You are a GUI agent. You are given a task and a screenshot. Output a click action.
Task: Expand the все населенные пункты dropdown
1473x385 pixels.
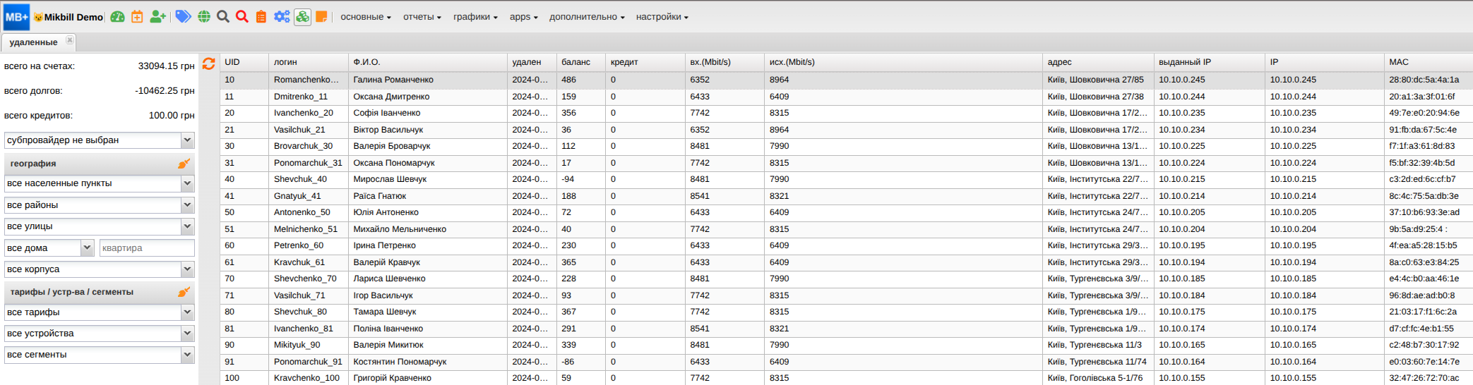pos(187,183)
